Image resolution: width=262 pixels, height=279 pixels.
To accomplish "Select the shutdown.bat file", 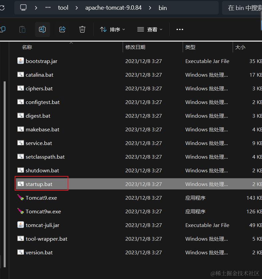I will coord(42,170).
